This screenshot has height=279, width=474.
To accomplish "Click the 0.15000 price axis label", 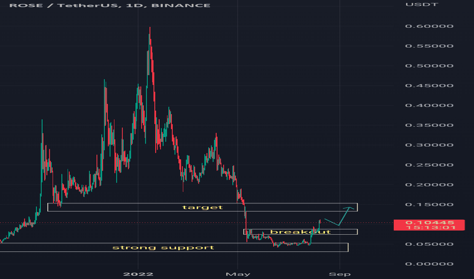I will 429,204.
